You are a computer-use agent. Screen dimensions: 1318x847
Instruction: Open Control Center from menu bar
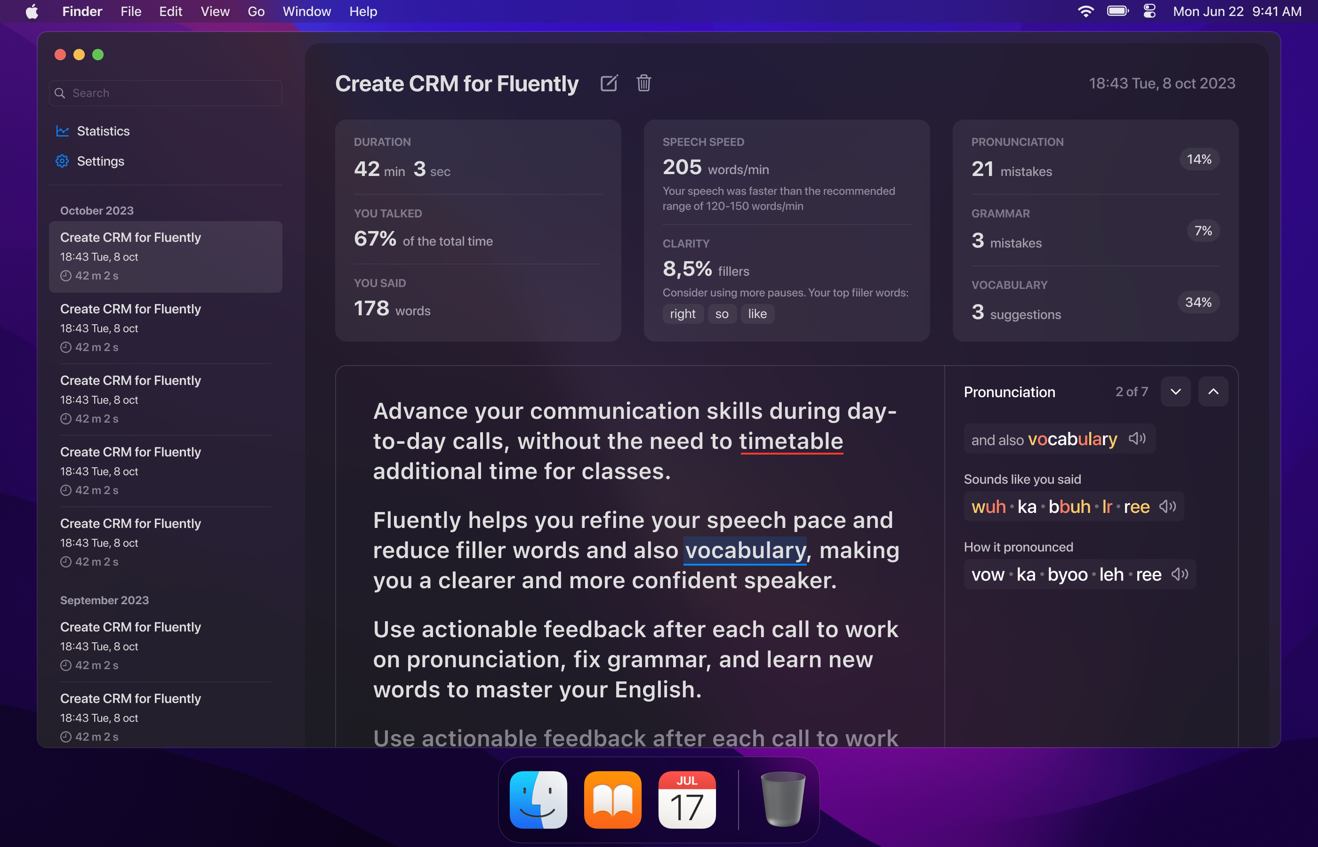point(1149,11)
